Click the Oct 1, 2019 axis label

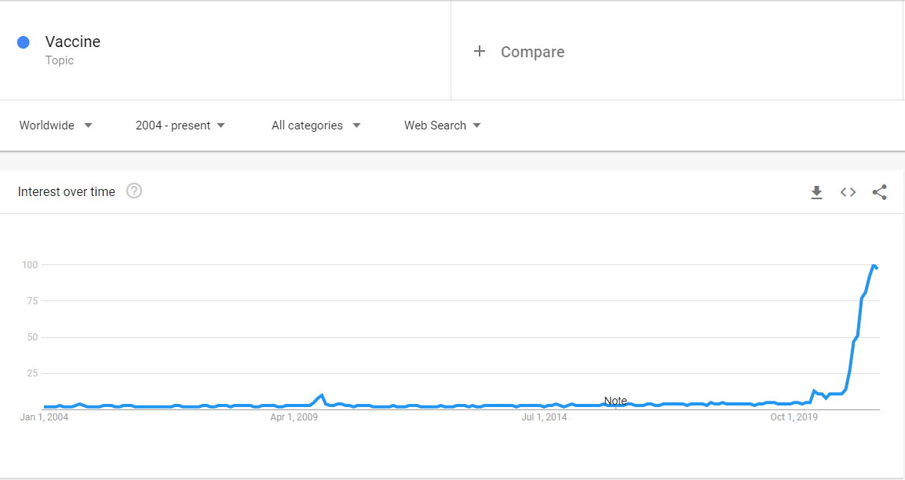pos(794,417)
